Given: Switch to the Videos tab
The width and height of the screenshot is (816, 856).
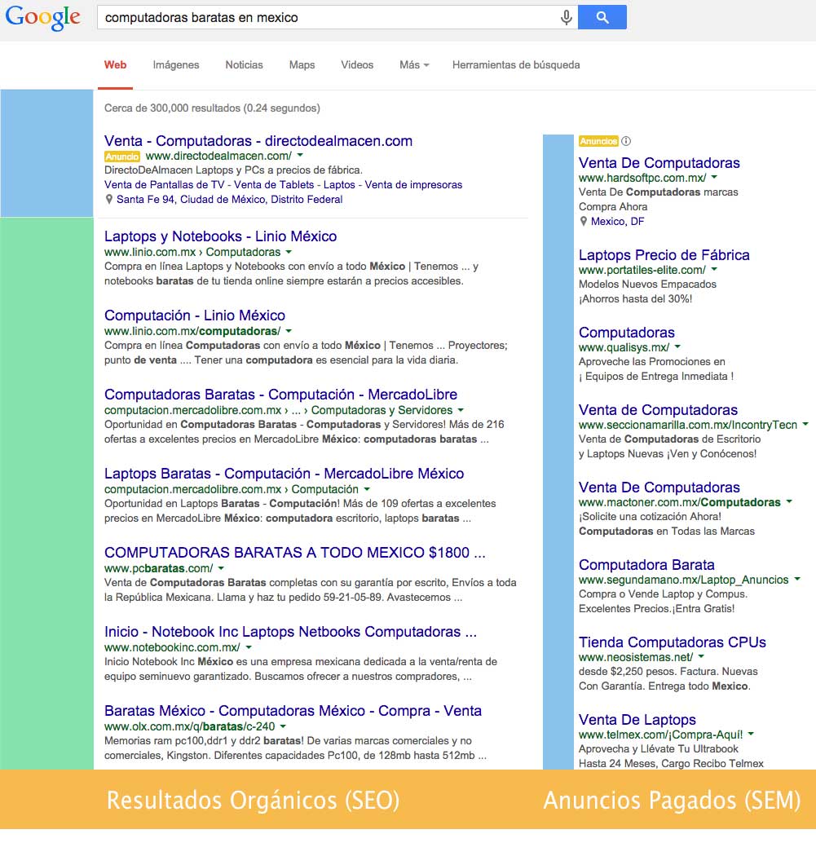Looking at the screenshot, I should pyautogui.click(x=357, y=65).
